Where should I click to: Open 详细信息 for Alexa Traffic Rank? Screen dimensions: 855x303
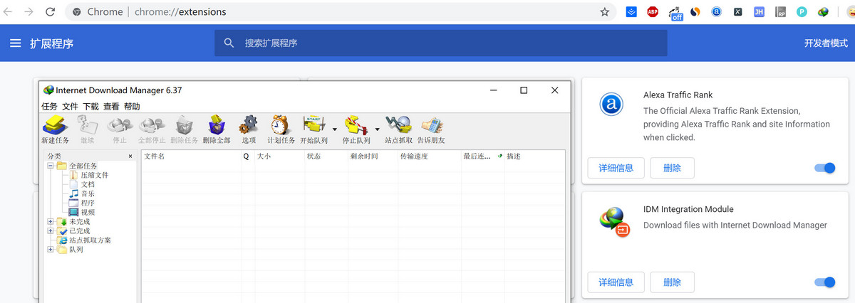pos(616,169)
